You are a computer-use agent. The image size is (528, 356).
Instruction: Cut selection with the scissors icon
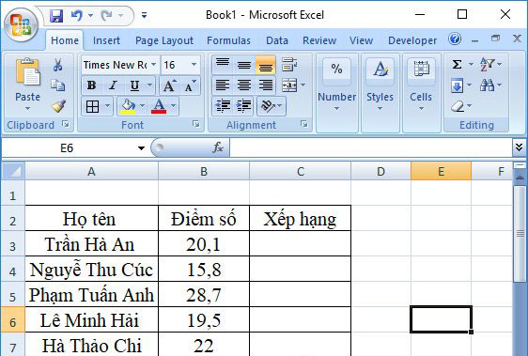pyautogui.click(x=58, y=65)
